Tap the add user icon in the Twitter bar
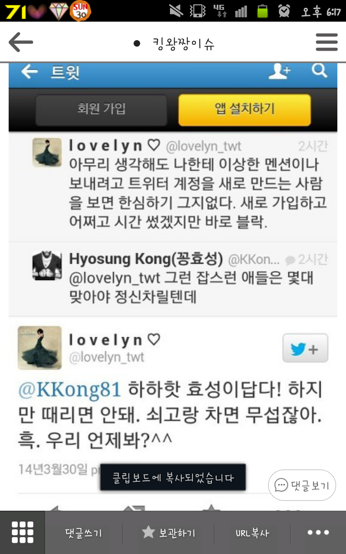Screen dimensions: 346x554 coord(279,71)
